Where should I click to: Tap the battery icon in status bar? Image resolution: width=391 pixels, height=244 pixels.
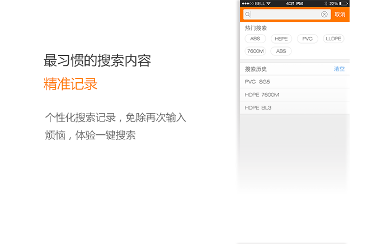[x=343, y=3]
